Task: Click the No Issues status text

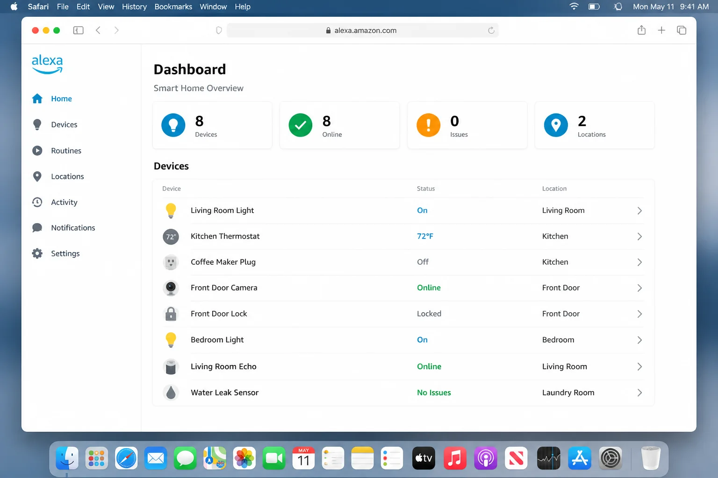Action: click(x=434, y=393)
